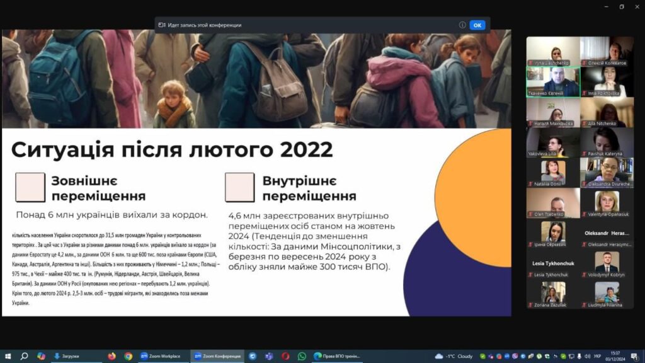Click OK on the recording notification
The image size is (645, 363).
477,25
